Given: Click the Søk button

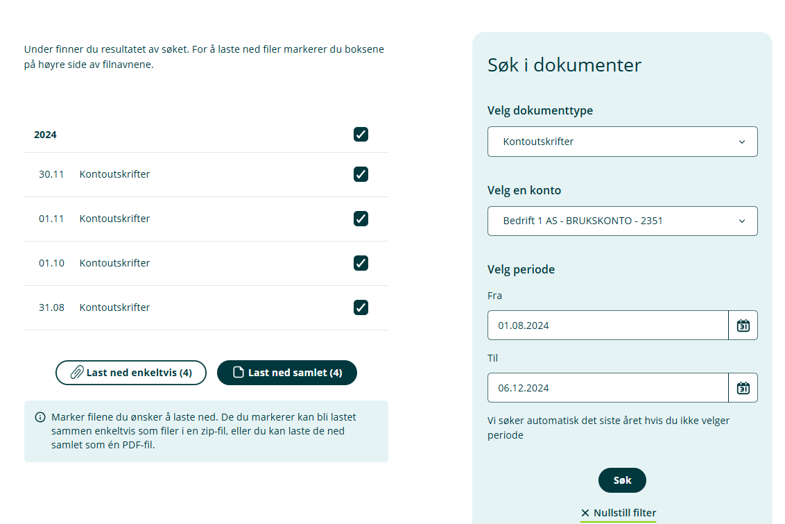Looking at the screenshot, I should tap(622, 480).
